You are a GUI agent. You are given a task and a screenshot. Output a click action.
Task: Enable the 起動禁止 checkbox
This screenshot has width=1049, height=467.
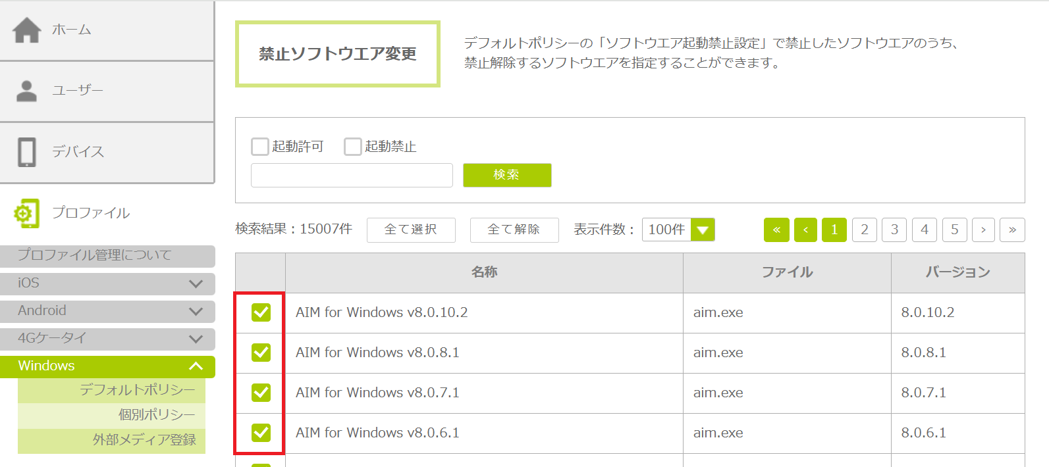(353, 147)
